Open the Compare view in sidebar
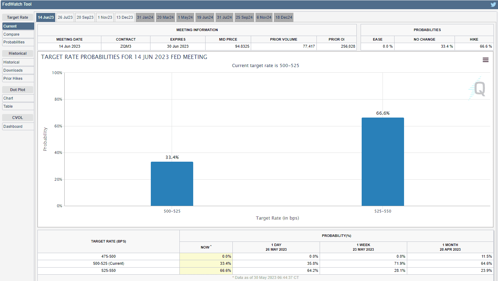This screenshot has width=498, height=281. tap(18, 34)
